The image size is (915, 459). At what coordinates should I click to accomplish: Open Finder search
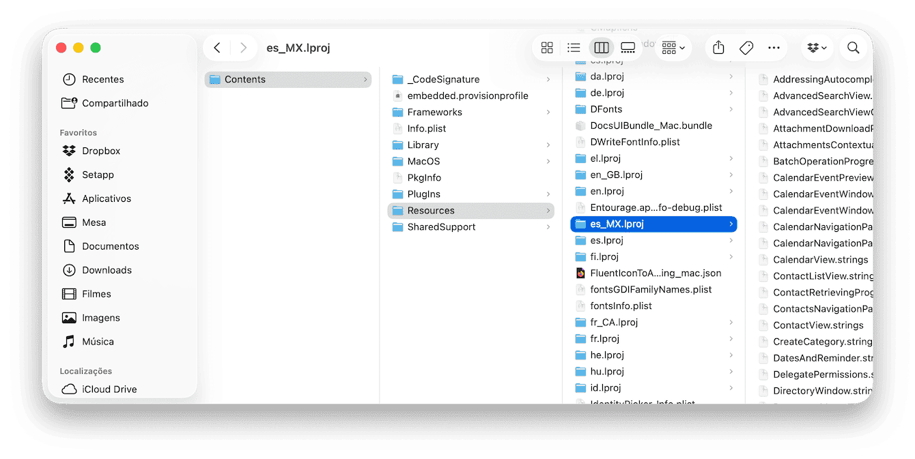coord(854,48)
